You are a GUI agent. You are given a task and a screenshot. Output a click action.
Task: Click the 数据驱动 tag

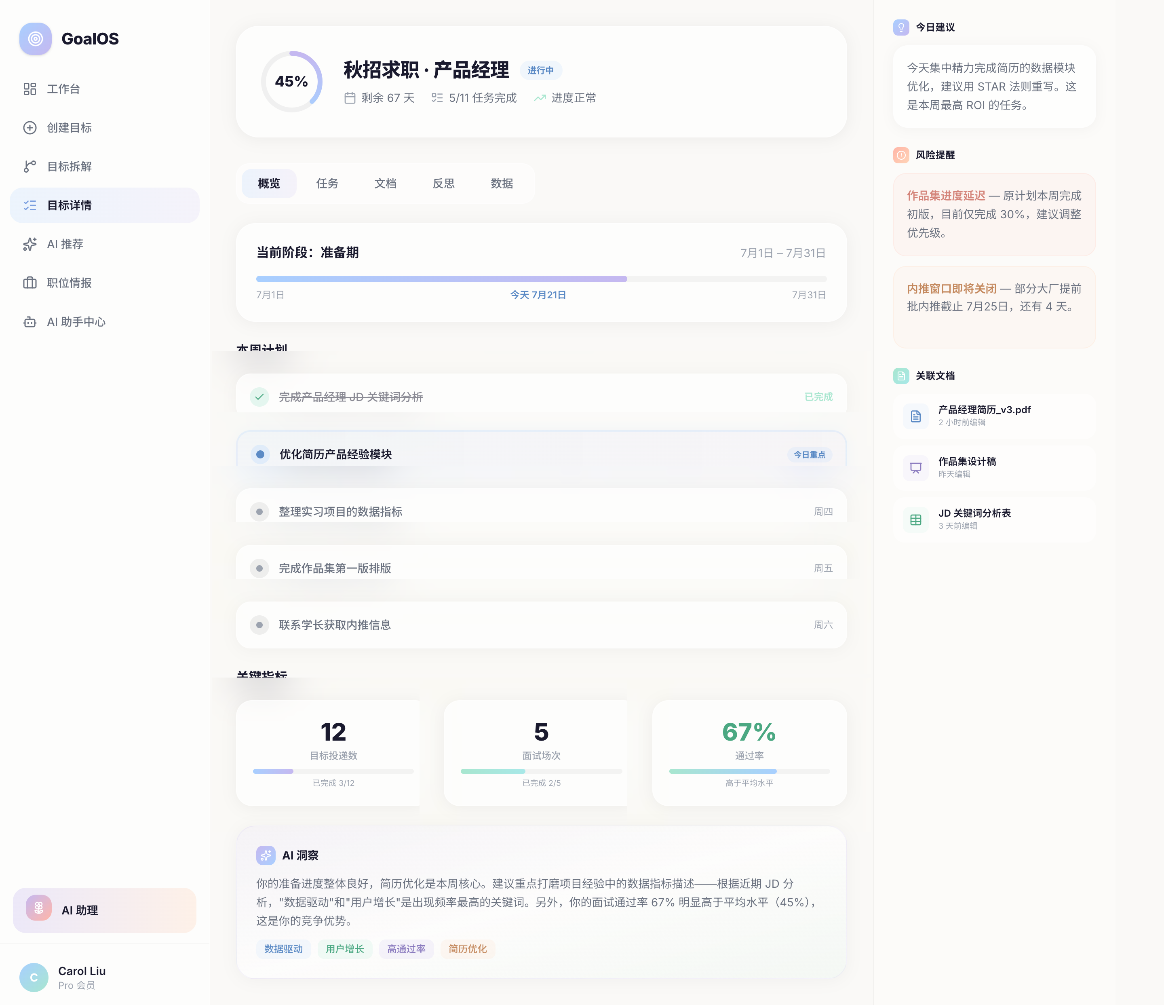[x=284, y=949]
